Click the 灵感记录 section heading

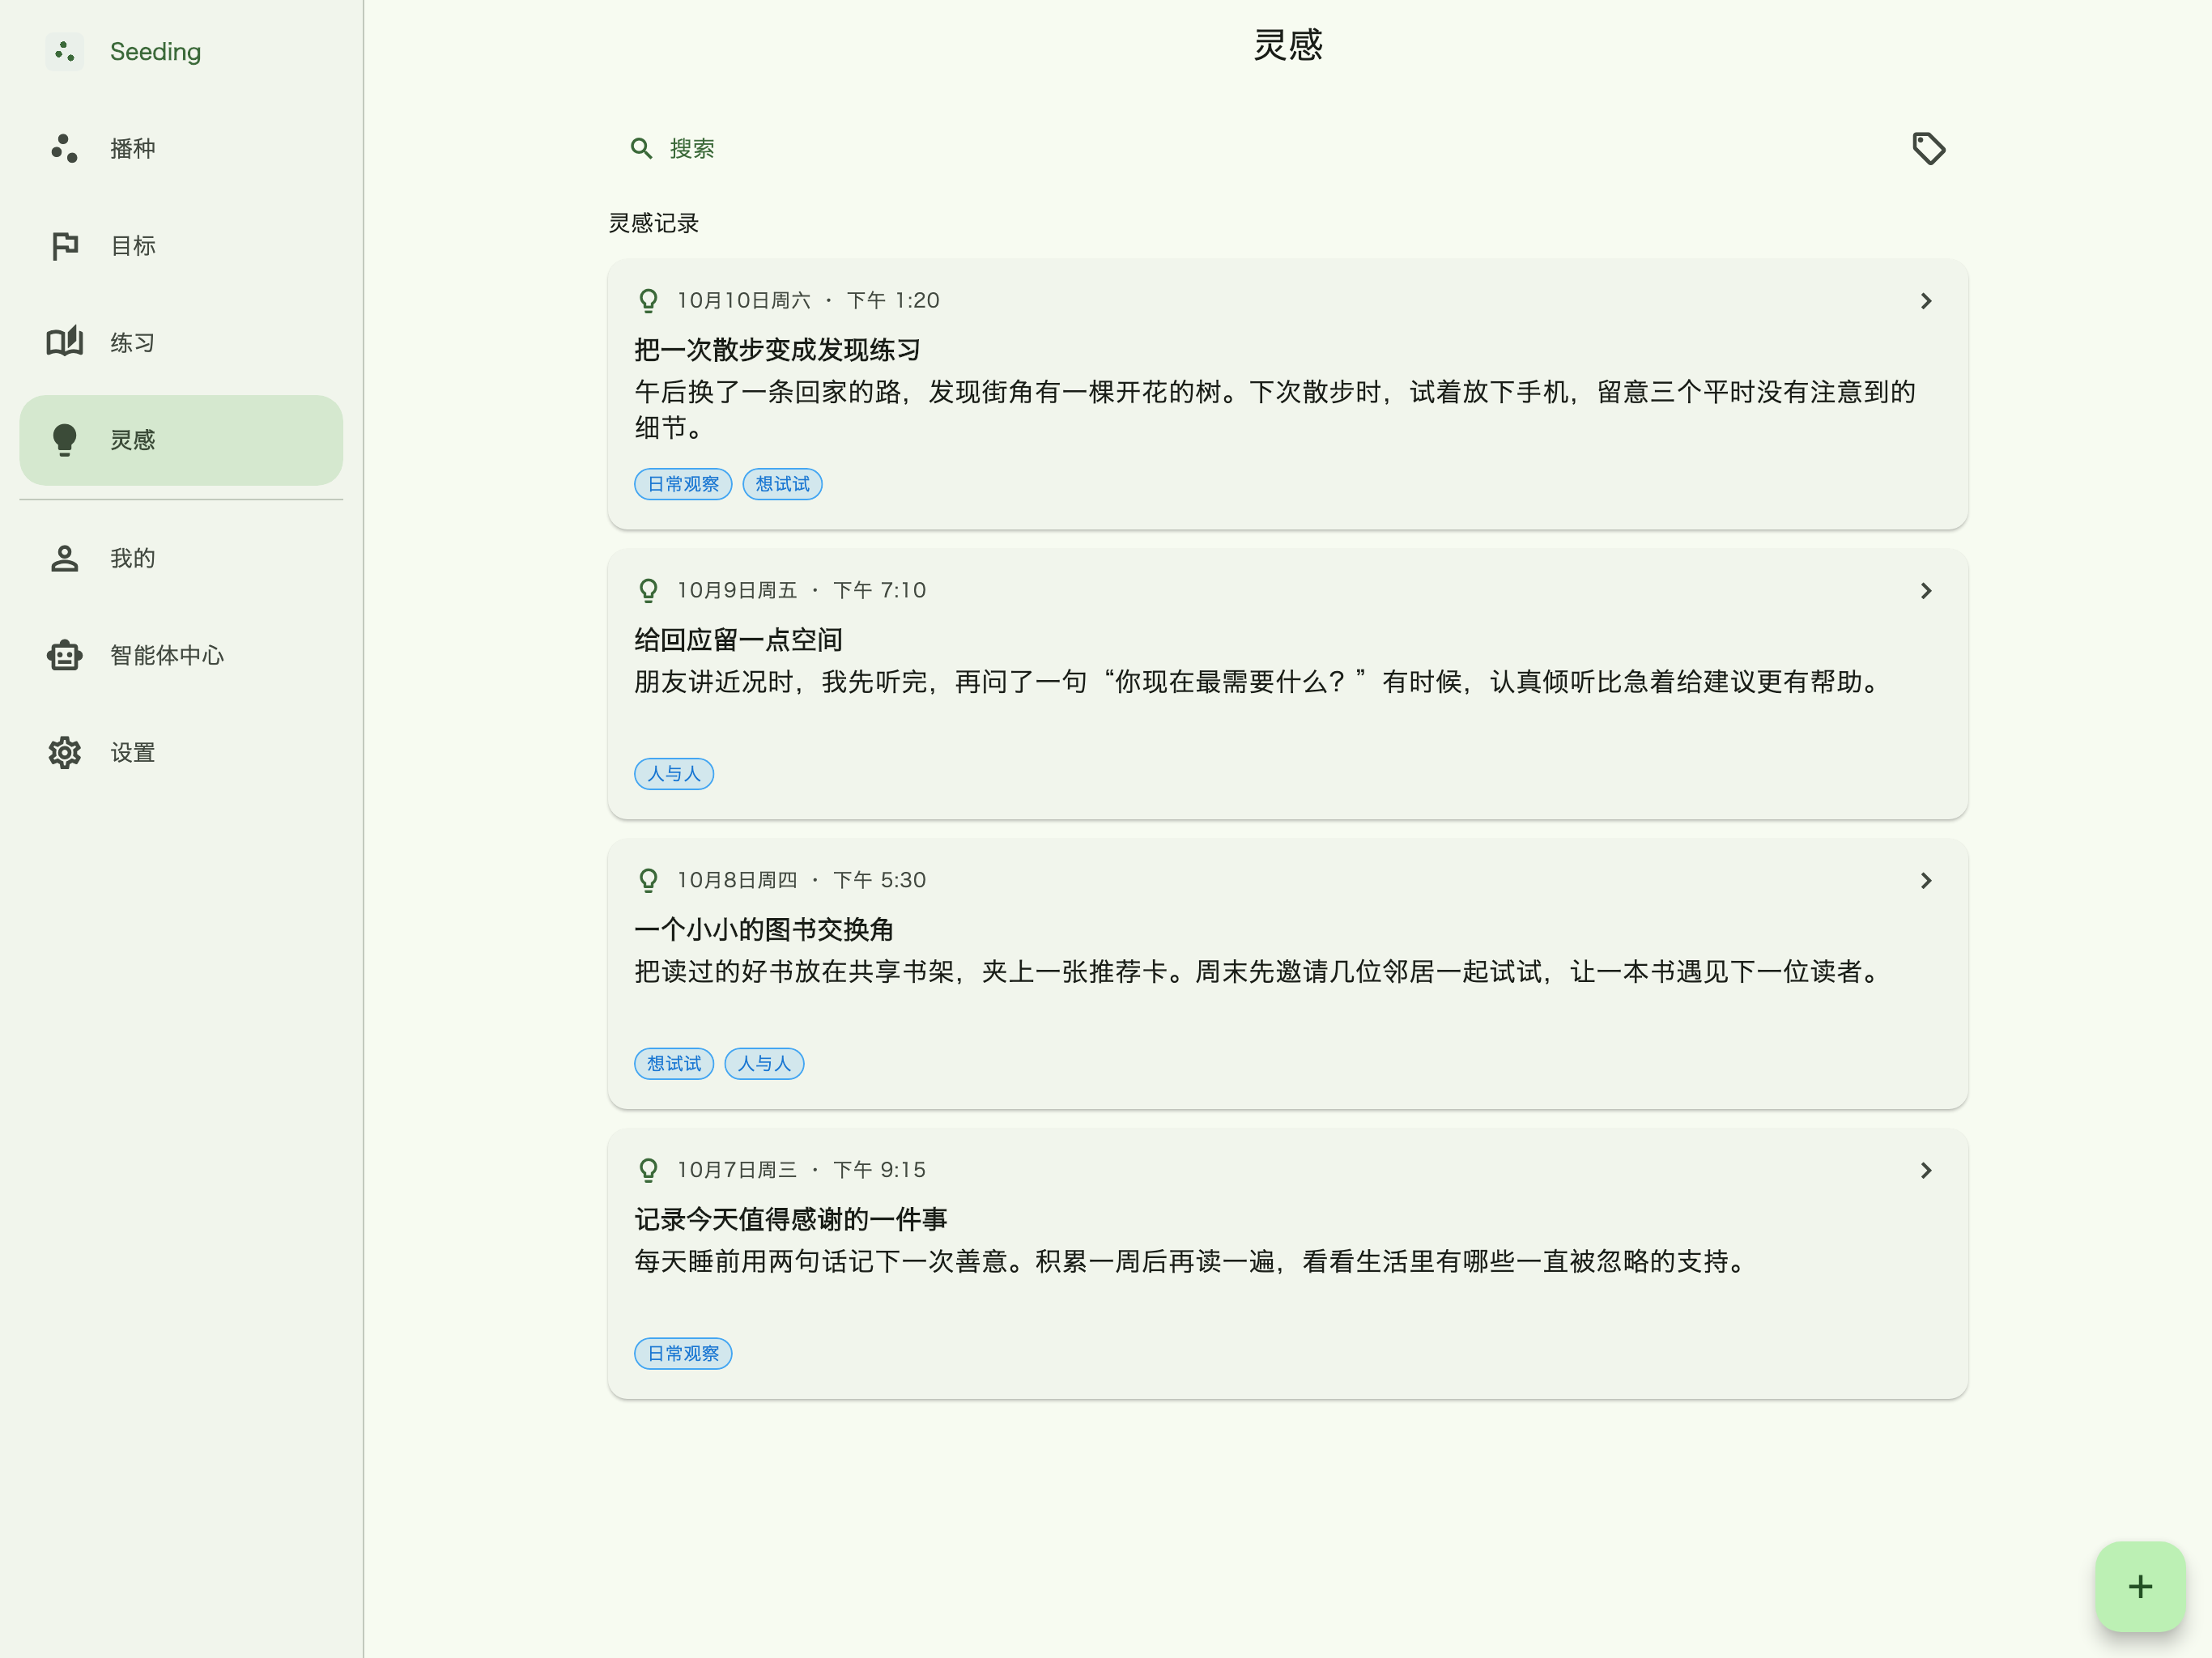(653, 223)
